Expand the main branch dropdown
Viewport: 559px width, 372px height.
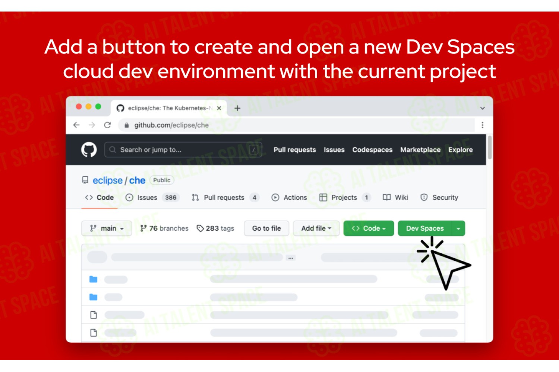click(x=107, y=228)
